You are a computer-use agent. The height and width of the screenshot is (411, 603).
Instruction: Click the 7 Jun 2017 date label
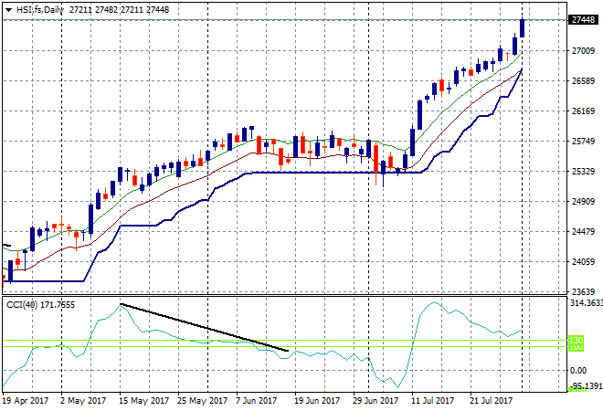(258, 400)
